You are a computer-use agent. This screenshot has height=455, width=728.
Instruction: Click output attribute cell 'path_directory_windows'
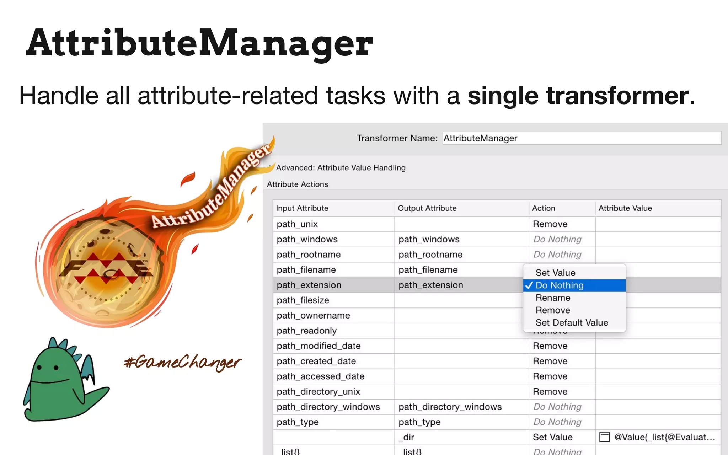coord(462,407)
